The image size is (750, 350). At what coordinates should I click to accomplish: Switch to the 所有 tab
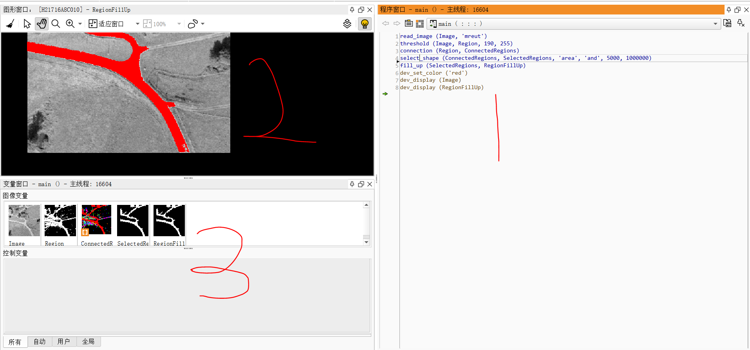click(x=15, y=342)
